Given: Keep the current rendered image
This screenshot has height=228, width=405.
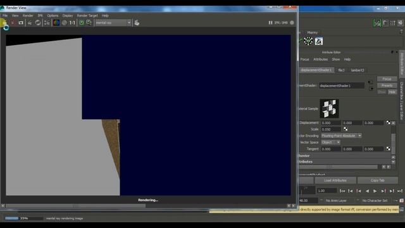Looking at the screenshot, I should click(82, 23).
